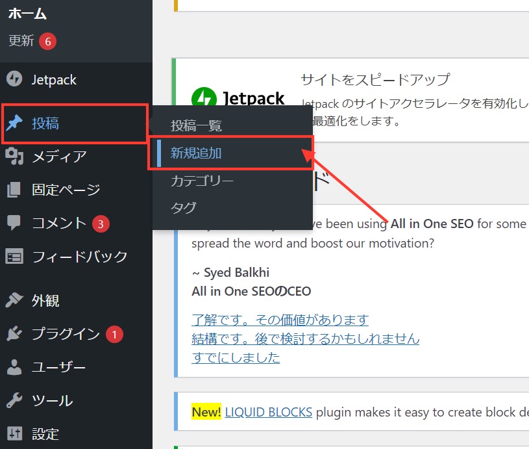The width and height of the screenshot is (529, 449).
Task: Click the ツール wrench icon
Action: point(14,400)
